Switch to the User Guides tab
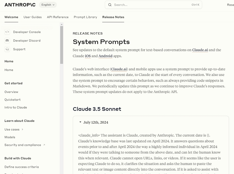The image size is (234, 174). [x=32, y=17]
